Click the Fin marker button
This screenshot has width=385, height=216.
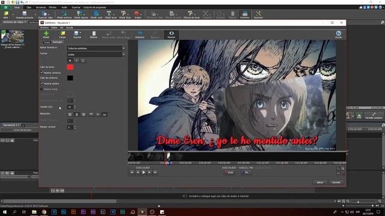[245, 172]
